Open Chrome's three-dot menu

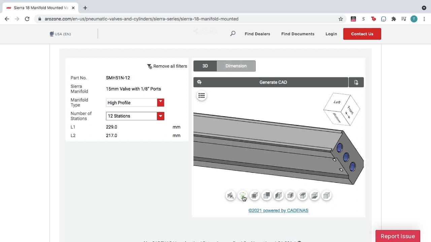424,19
